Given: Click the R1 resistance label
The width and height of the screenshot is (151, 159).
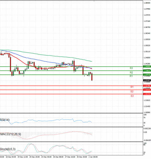Looking at the screenshot, I should pos(131,76).
